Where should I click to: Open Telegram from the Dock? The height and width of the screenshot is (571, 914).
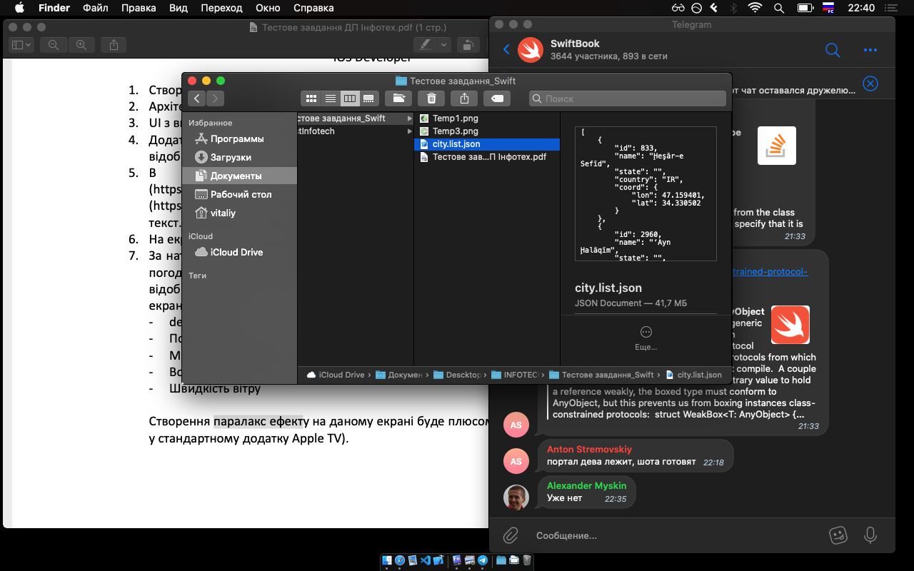[x=483, y=560]
